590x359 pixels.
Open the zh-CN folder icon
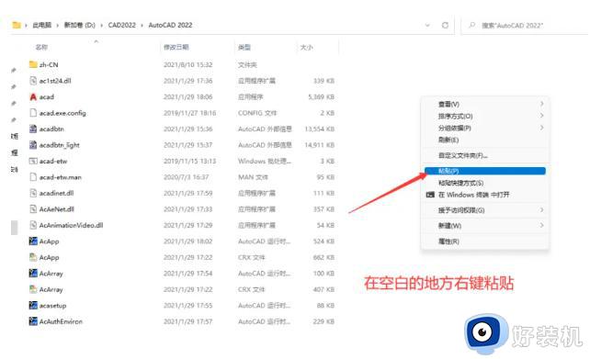(33, 64)
